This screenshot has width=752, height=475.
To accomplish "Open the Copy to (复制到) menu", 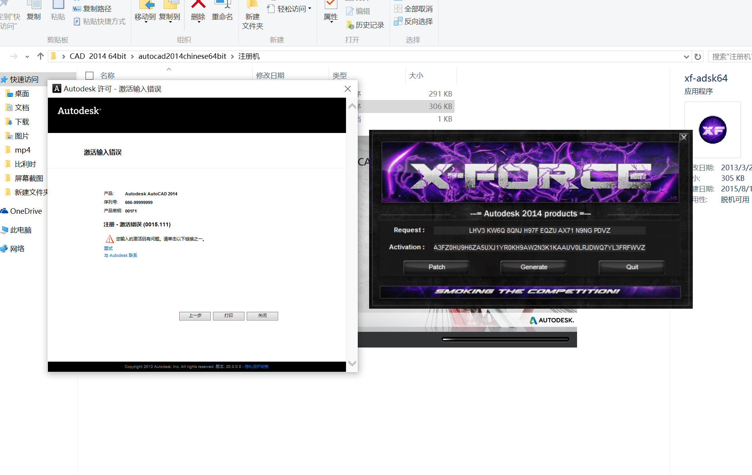I will pyautogui.click(x=169, y=12).
